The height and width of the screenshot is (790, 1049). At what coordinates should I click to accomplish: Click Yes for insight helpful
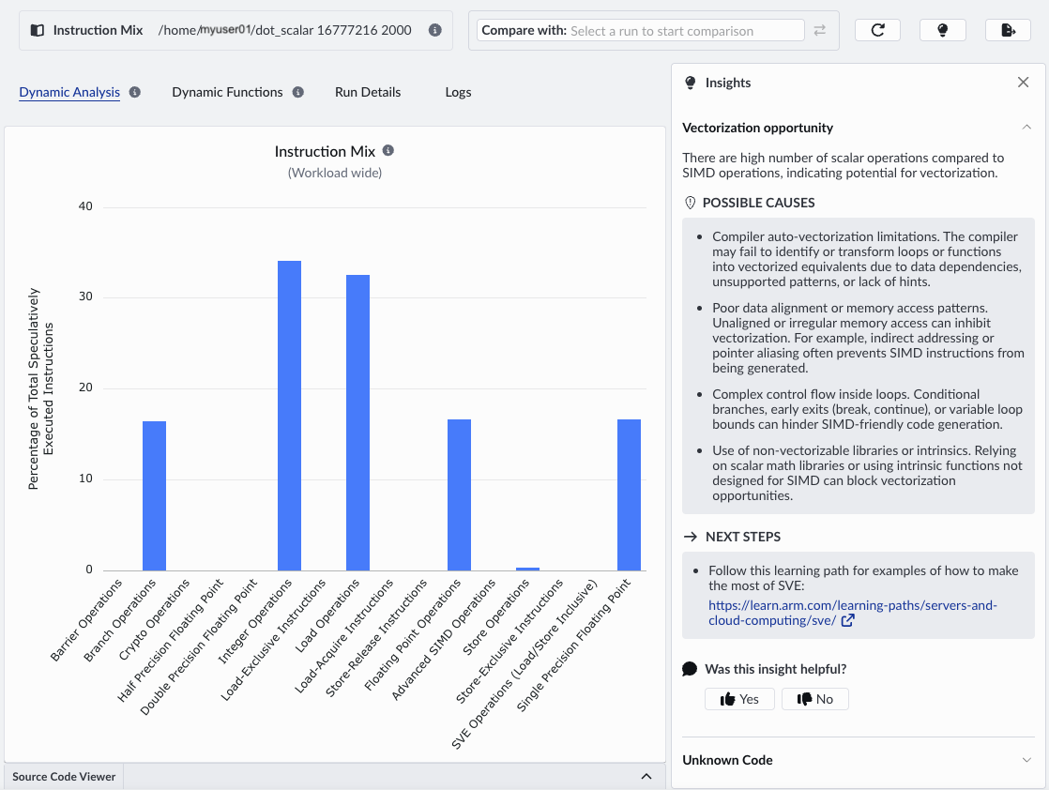pos(739,699)
